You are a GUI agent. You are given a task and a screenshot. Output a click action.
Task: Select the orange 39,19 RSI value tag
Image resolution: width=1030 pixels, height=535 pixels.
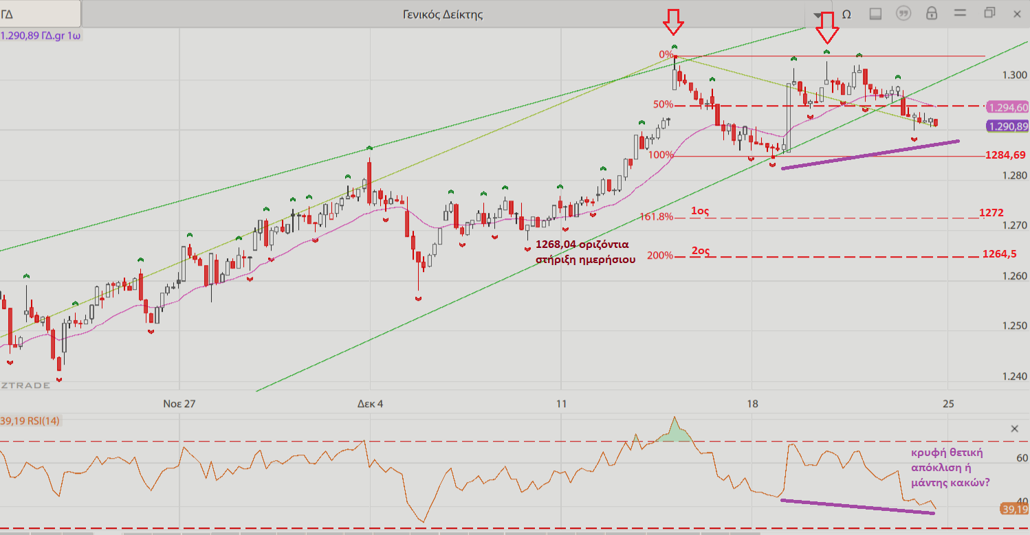(x=1014, y=510)
